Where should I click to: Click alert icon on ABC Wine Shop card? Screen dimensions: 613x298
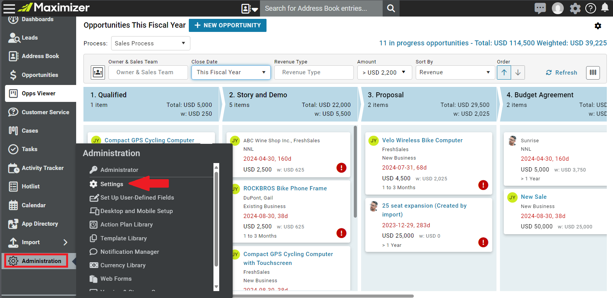(341, 168)
